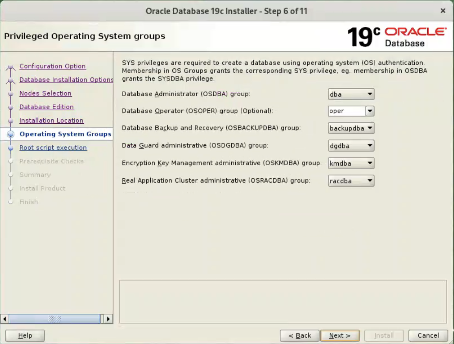Open the OSDBA group dropdown showing dba
This screenshot has width=454, height=344.
[351, 94]
